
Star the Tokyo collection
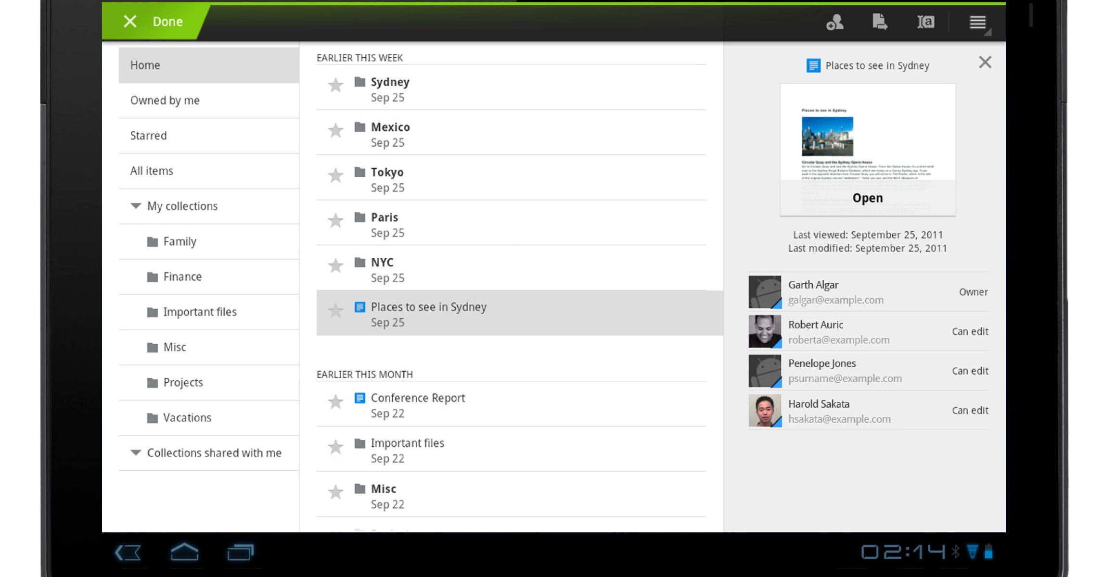pos(335,176)
